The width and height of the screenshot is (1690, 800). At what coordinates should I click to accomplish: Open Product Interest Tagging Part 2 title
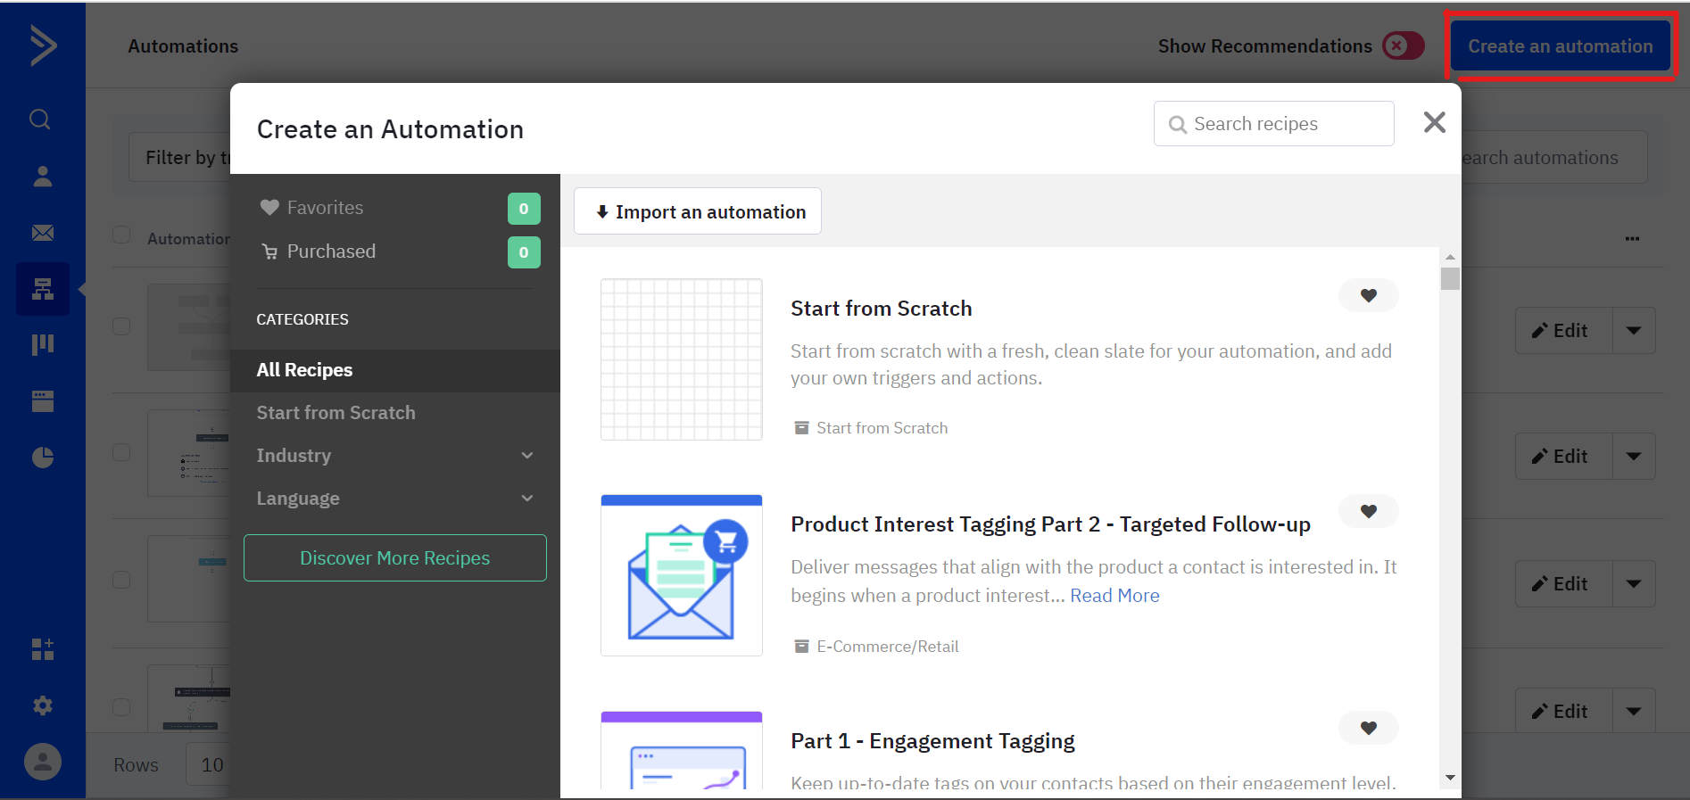click(1050, 524)
